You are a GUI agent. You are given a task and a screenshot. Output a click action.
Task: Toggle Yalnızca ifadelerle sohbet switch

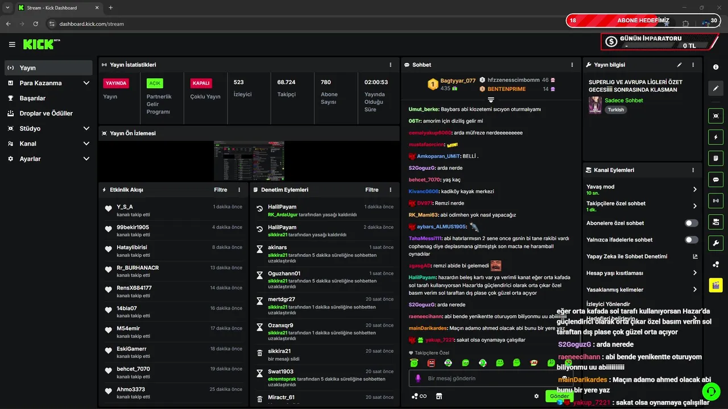click(692, 240)
